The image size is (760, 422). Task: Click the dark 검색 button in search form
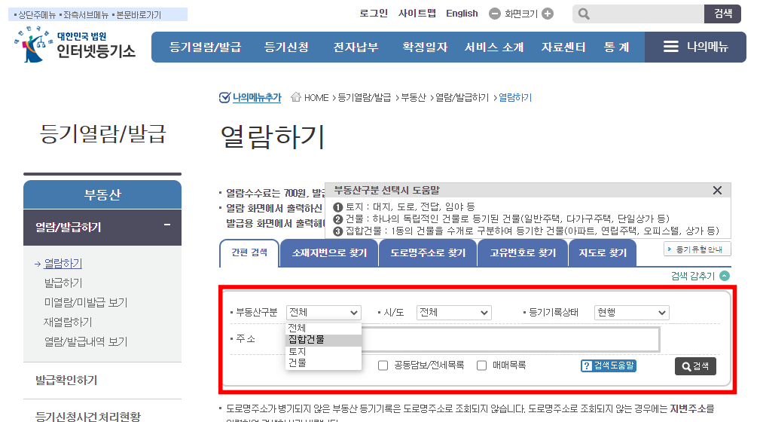[695, 366]
